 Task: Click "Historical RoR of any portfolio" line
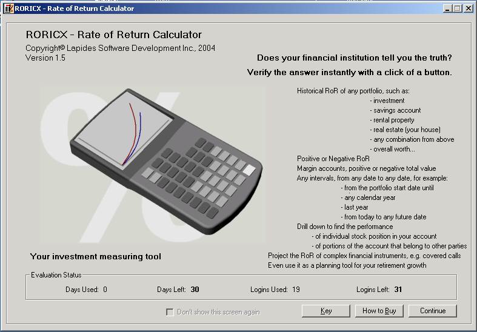click(x=353, y=91)
